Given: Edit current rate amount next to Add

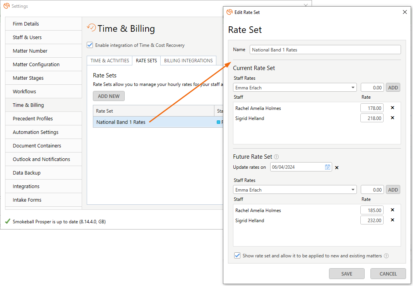Looking at the screenshot, I should tap(372, 87).
